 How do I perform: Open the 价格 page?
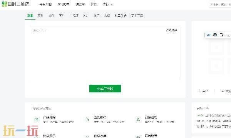94,4
